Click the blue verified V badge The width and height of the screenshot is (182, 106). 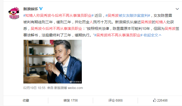pyautogui.click(x=41, y=9)
